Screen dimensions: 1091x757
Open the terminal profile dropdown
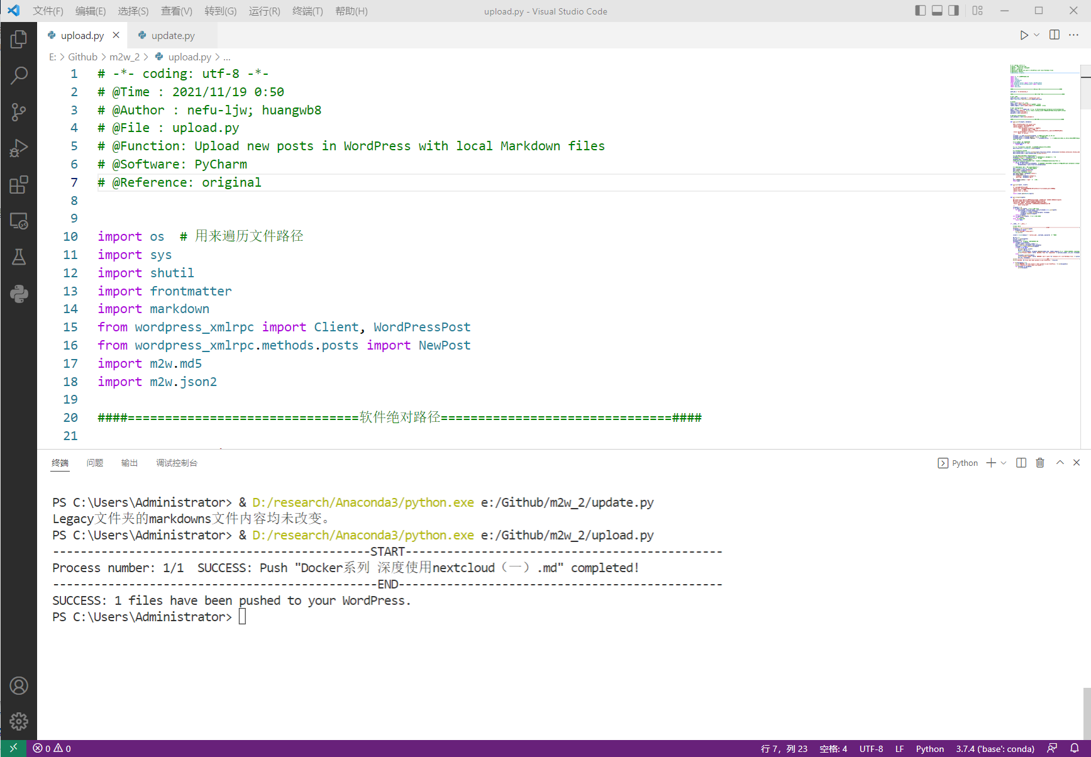(x=1002, y=463)
